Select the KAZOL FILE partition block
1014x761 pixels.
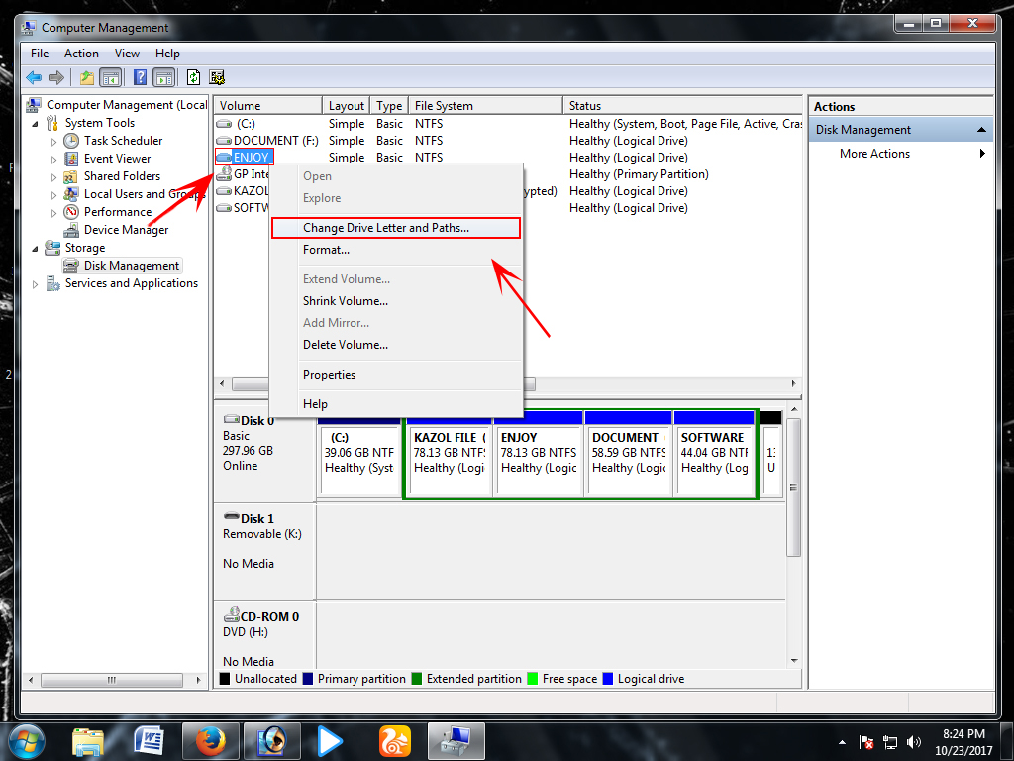coord(450,454)
